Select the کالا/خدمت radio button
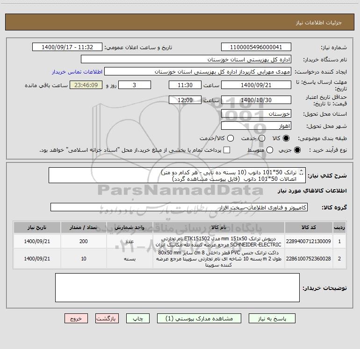The width and height of the screenshot is (360, 349). pos(230,138)
